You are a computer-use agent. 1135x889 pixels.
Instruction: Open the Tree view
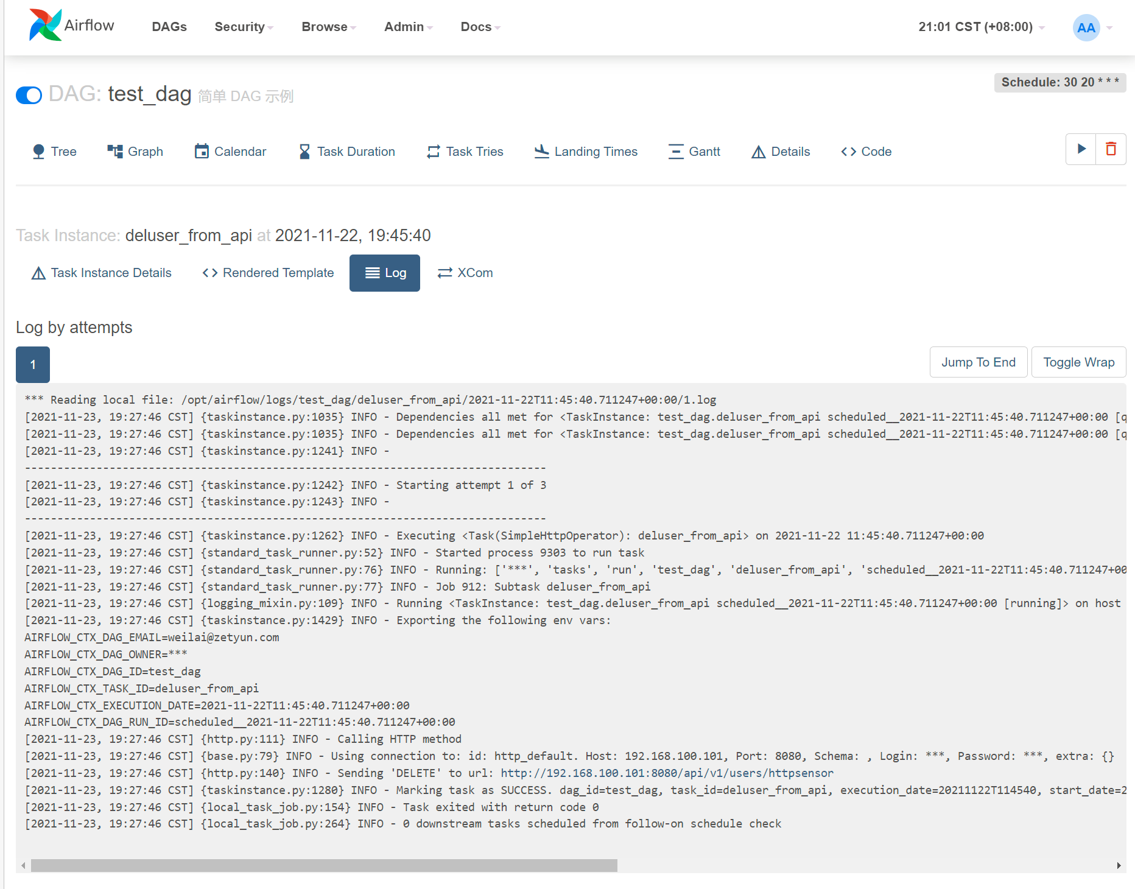(54, 152)
